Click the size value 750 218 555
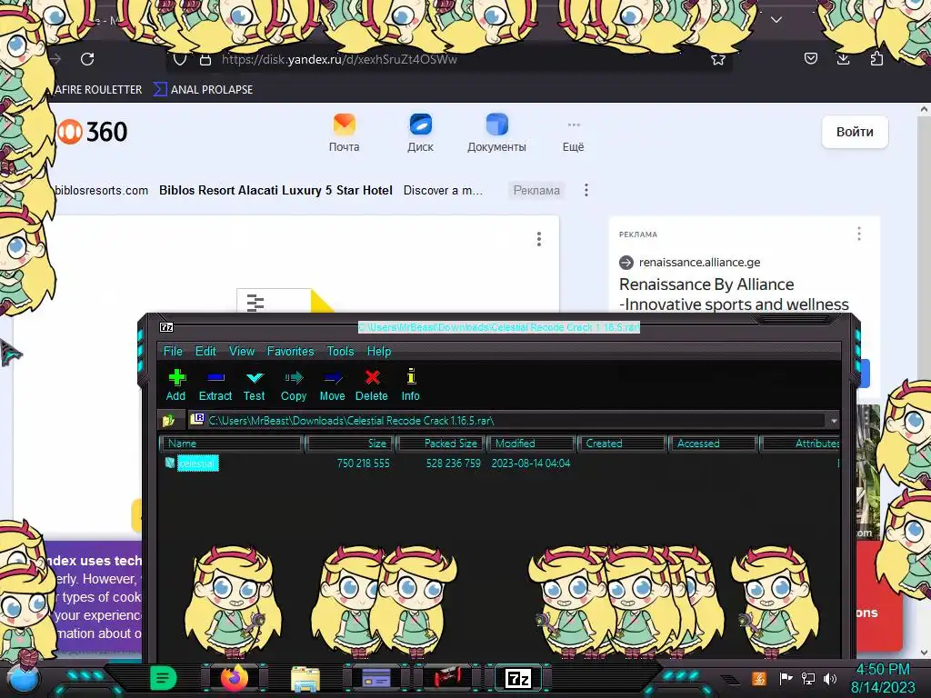The height and width of the screenshot is (698, 931). pyautogui.click(x=363, y=463)
